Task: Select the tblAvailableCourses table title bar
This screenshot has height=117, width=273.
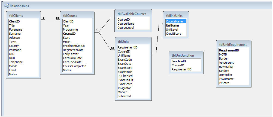Action: point(133,14)
